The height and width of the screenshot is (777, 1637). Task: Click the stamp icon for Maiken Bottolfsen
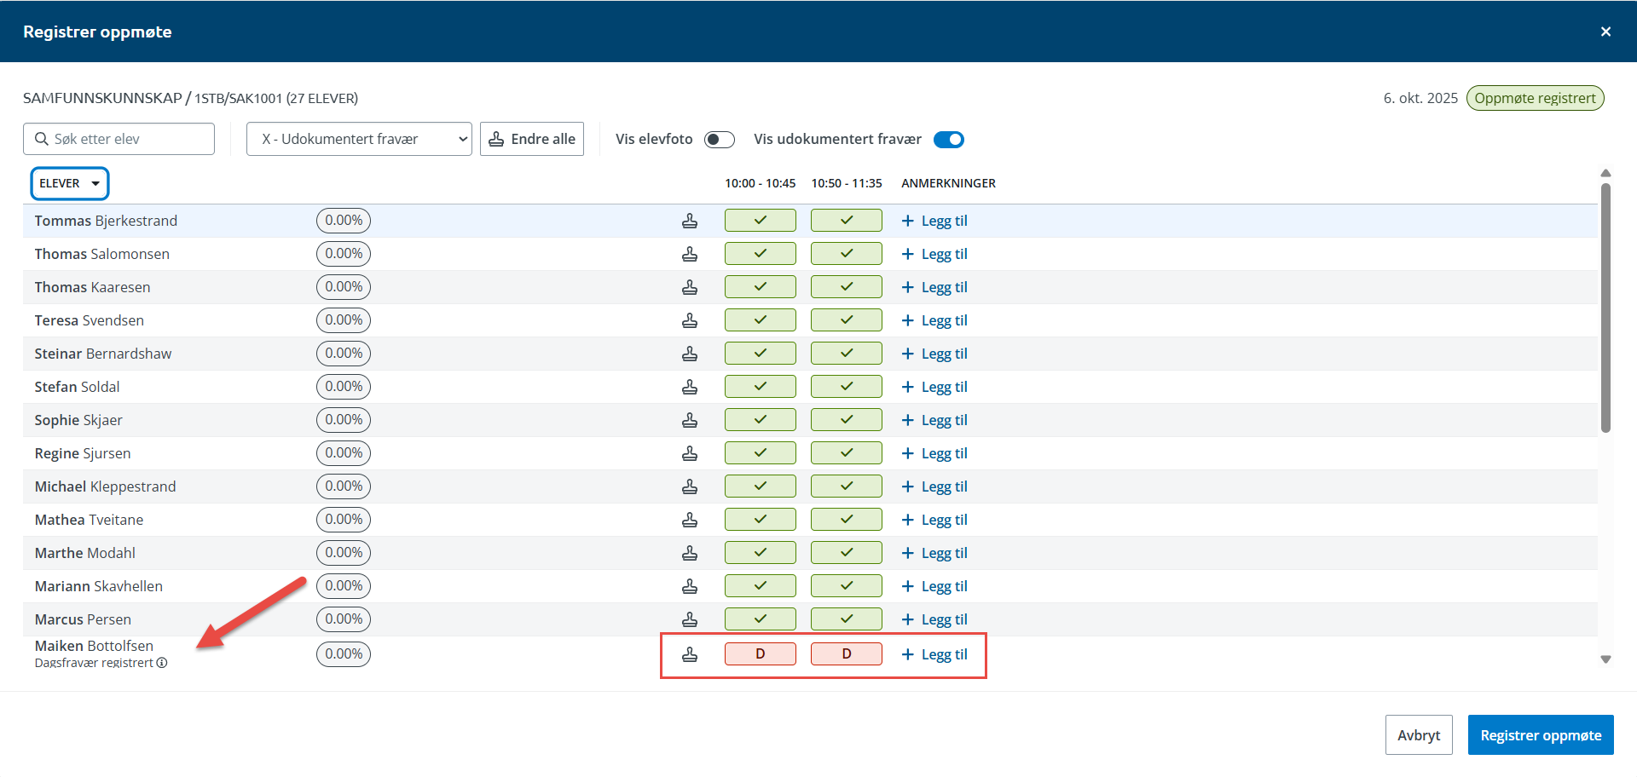(x=690, y=654)
